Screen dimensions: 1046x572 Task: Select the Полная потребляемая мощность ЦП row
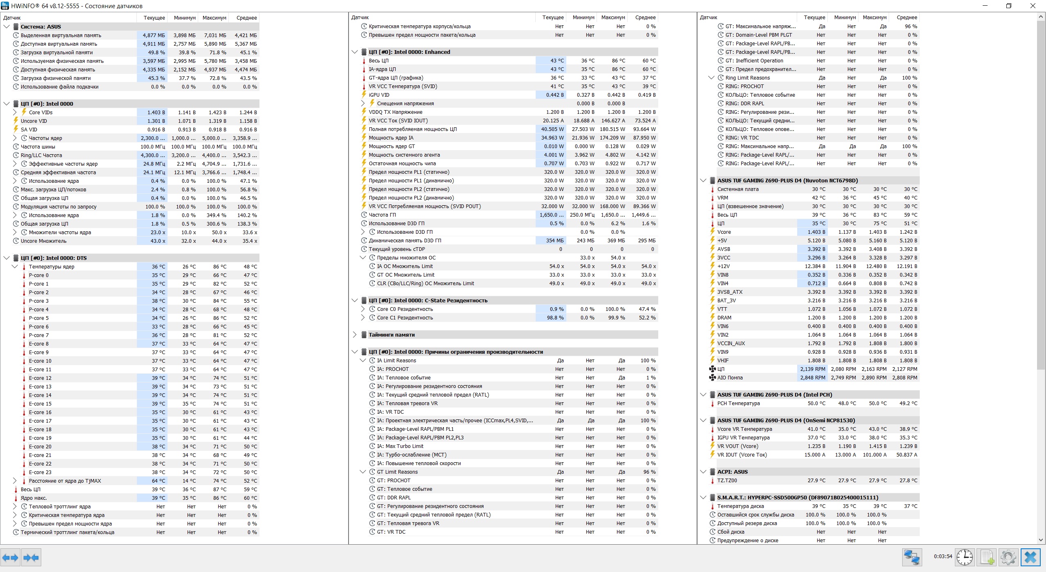pos(413,129)
